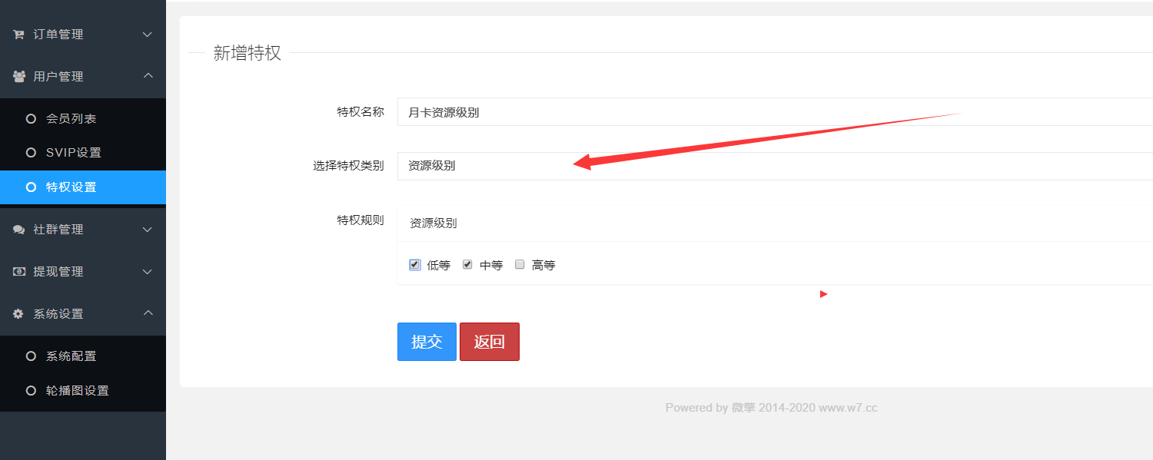
Task: Focus the 特权名称 input field
Action: (x=775, y=112)
